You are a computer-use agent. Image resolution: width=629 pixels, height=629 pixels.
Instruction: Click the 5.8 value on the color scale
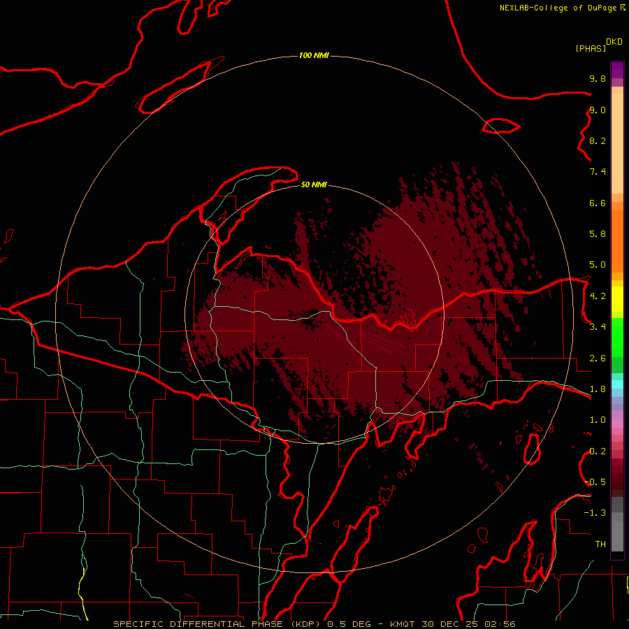click(x=598, y=234)
